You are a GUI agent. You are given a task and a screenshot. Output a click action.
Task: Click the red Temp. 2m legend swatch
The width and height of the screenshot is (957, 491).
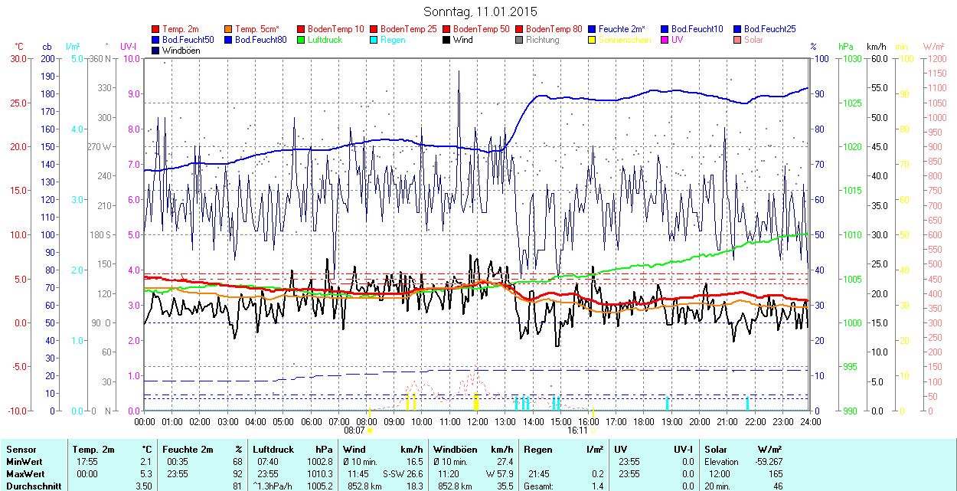(x=156, y=28)
